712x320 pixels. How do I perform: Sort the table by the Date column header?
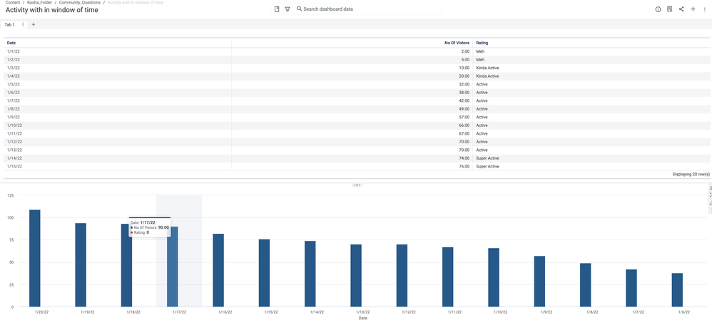[x=11, y=43]
